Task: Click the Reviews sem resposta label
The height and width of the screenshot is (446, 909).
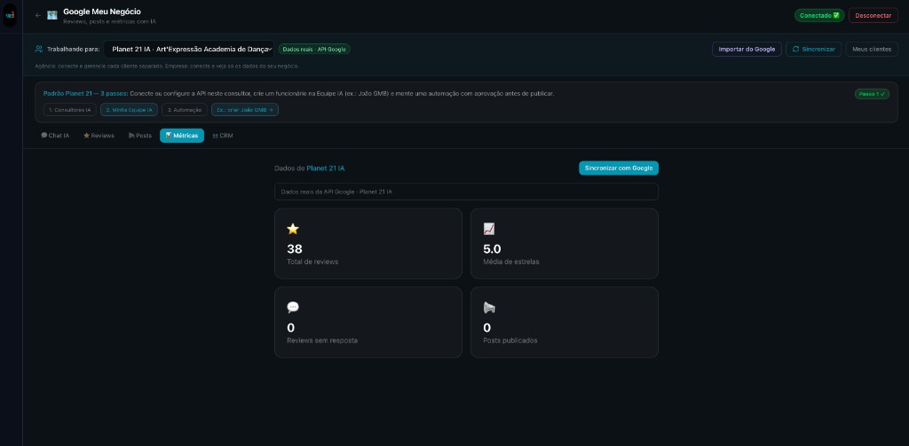Action: [321, 340]
